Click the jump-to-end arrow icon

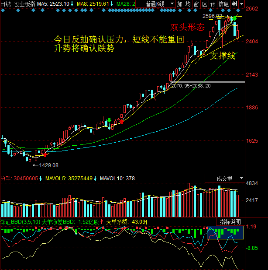coord(234,4)
